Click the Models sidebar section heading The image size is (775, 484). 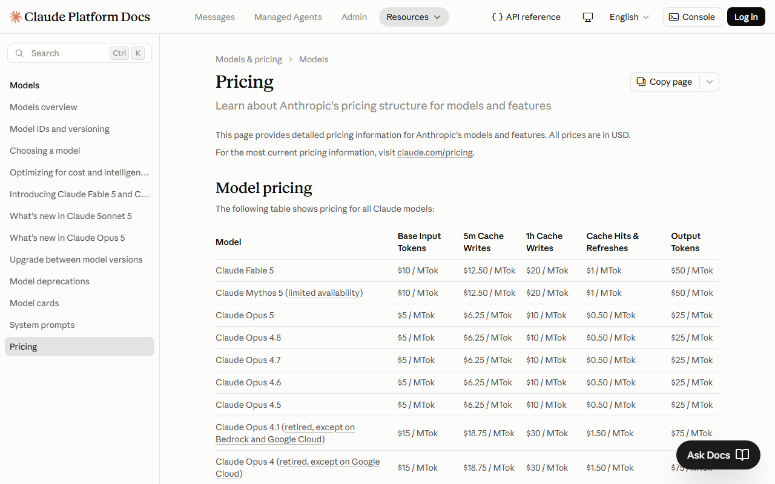tap(25, 85)
